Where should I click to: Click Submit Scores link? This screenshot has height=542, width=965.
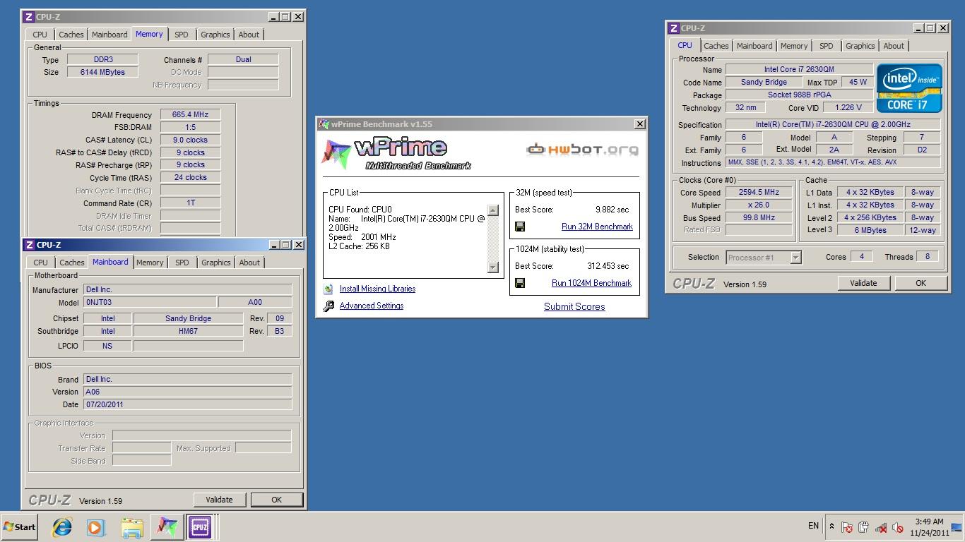pyautogui.click(x=574, y=306)
